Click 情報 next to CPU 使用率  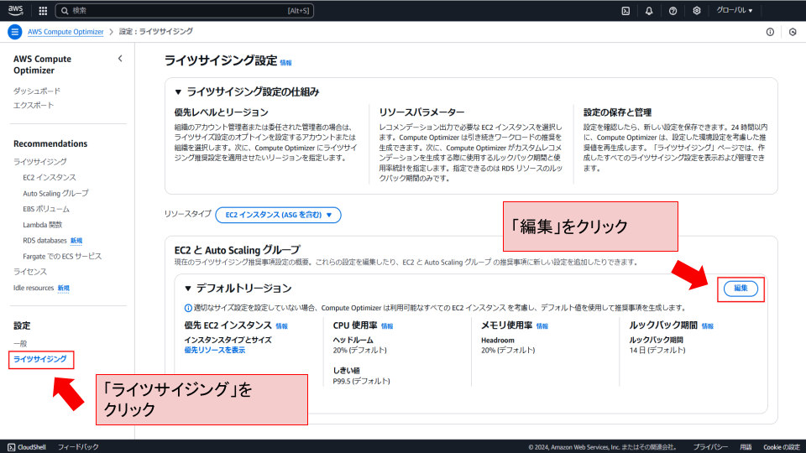(x=387, y=326)
